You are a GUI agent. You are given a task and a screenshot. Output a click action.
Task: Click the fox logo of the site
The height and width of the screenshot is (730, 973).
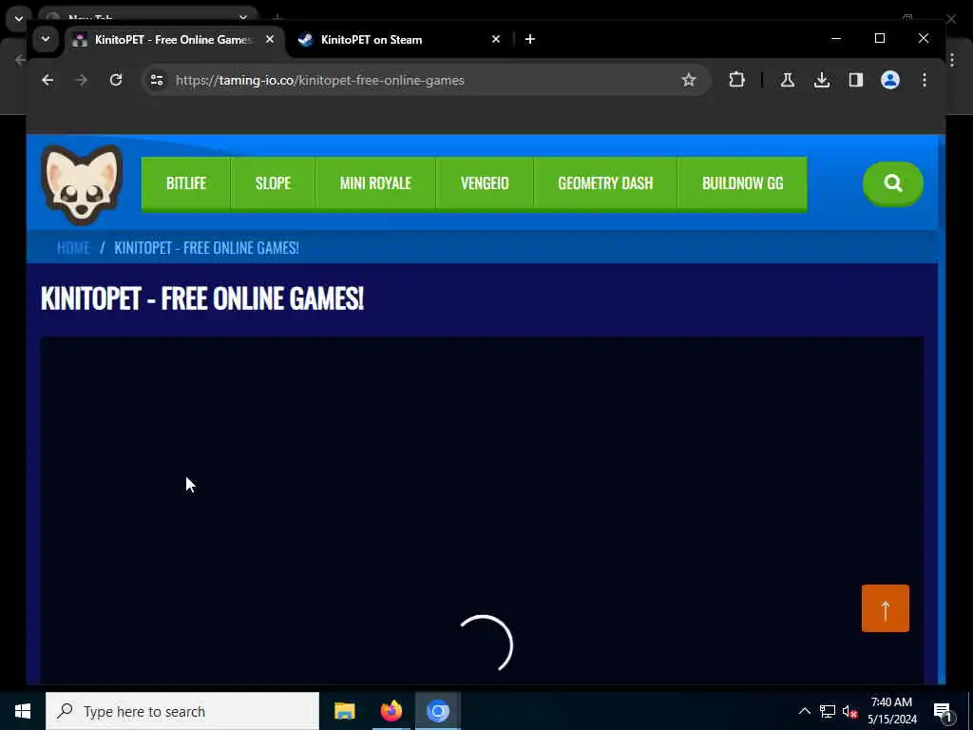82,184
